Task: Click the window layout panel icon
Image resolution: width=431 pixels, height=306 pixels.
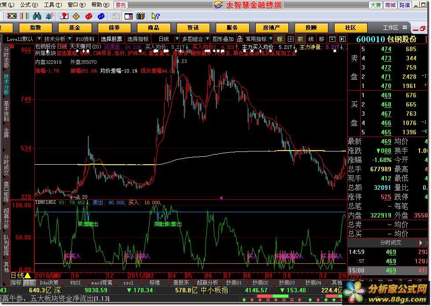Action: [129, 16]
